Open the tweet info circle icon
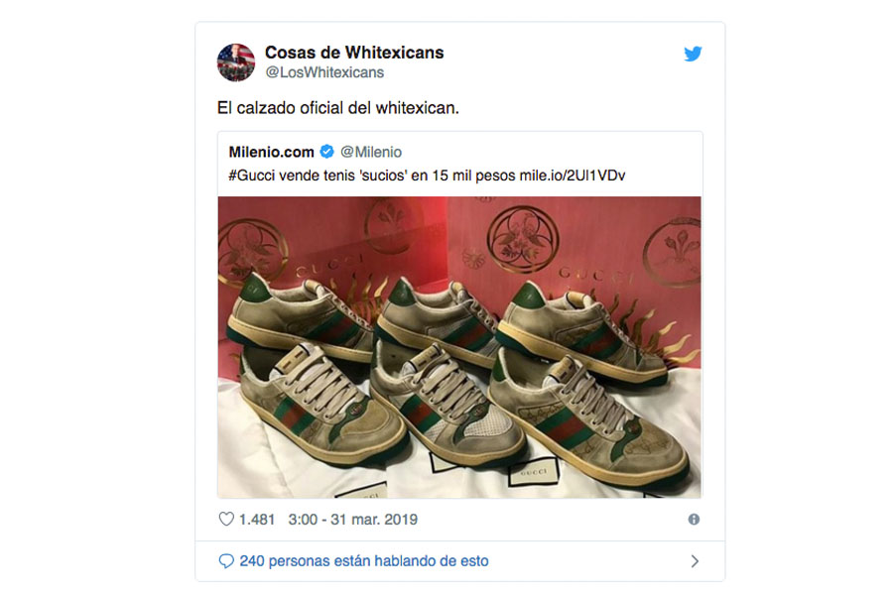The width and height of the screenshot is (893, 595). click(694, 520)
